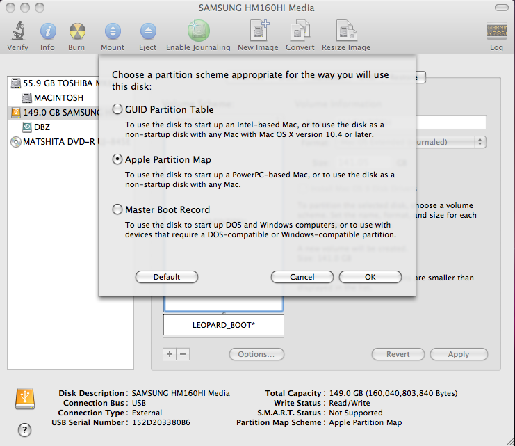Open the Log icon
The image size is (515, 446).
click(496, 31)
